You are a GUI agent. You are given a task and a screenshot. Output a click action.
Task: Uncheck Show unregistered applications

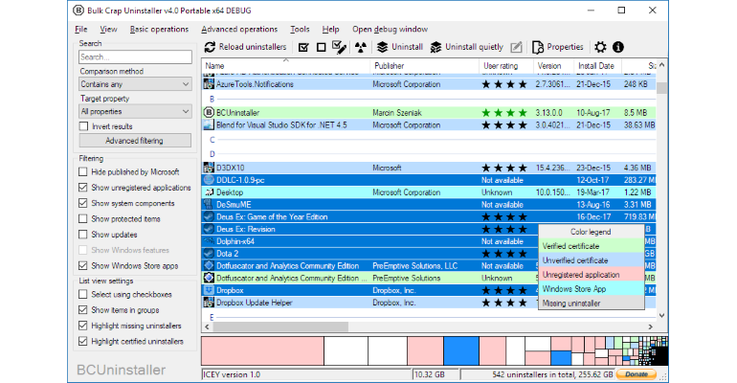(82, 188)
